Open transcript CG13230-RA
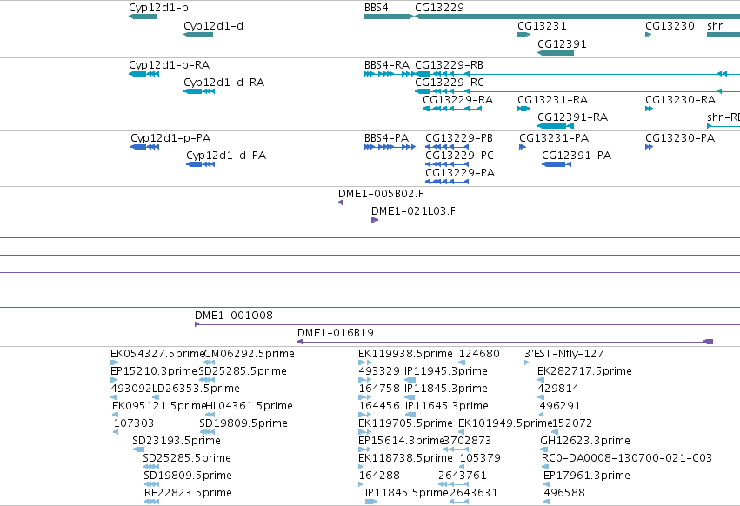This screenshot has width=740, height=506. (x=649, y=109)
